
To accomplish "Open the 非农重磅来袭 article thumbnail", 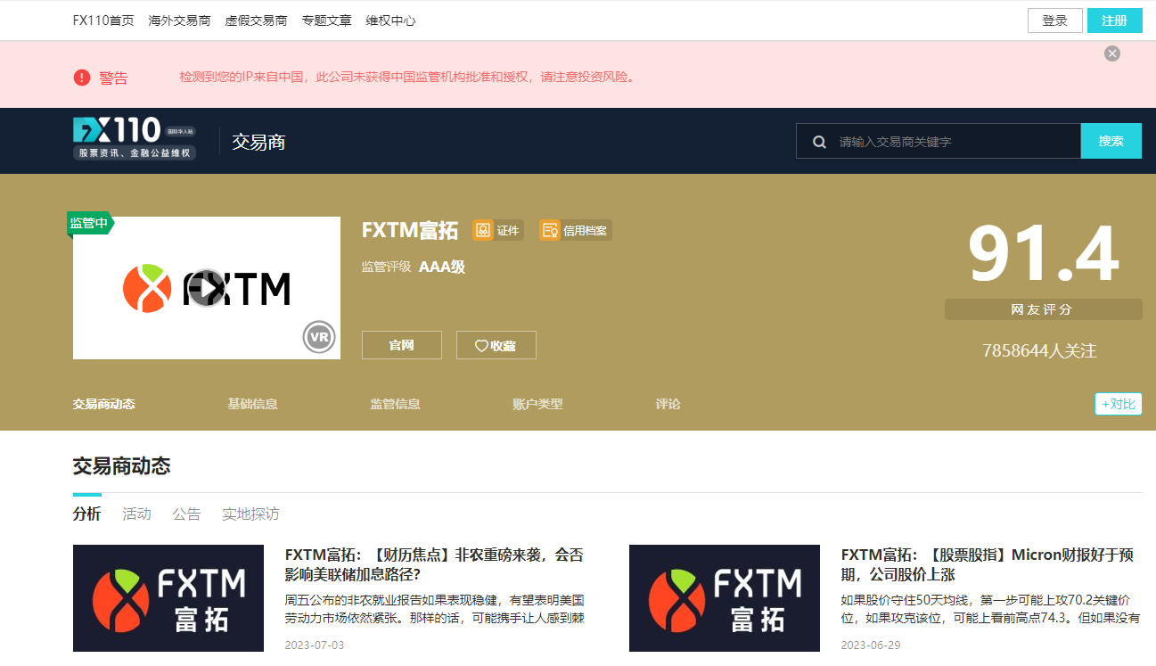I will [168, 598].
